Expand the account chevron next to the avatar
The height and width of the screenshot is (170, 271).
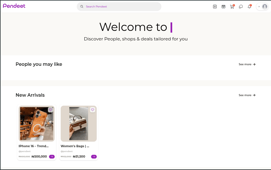click(259, 6)
